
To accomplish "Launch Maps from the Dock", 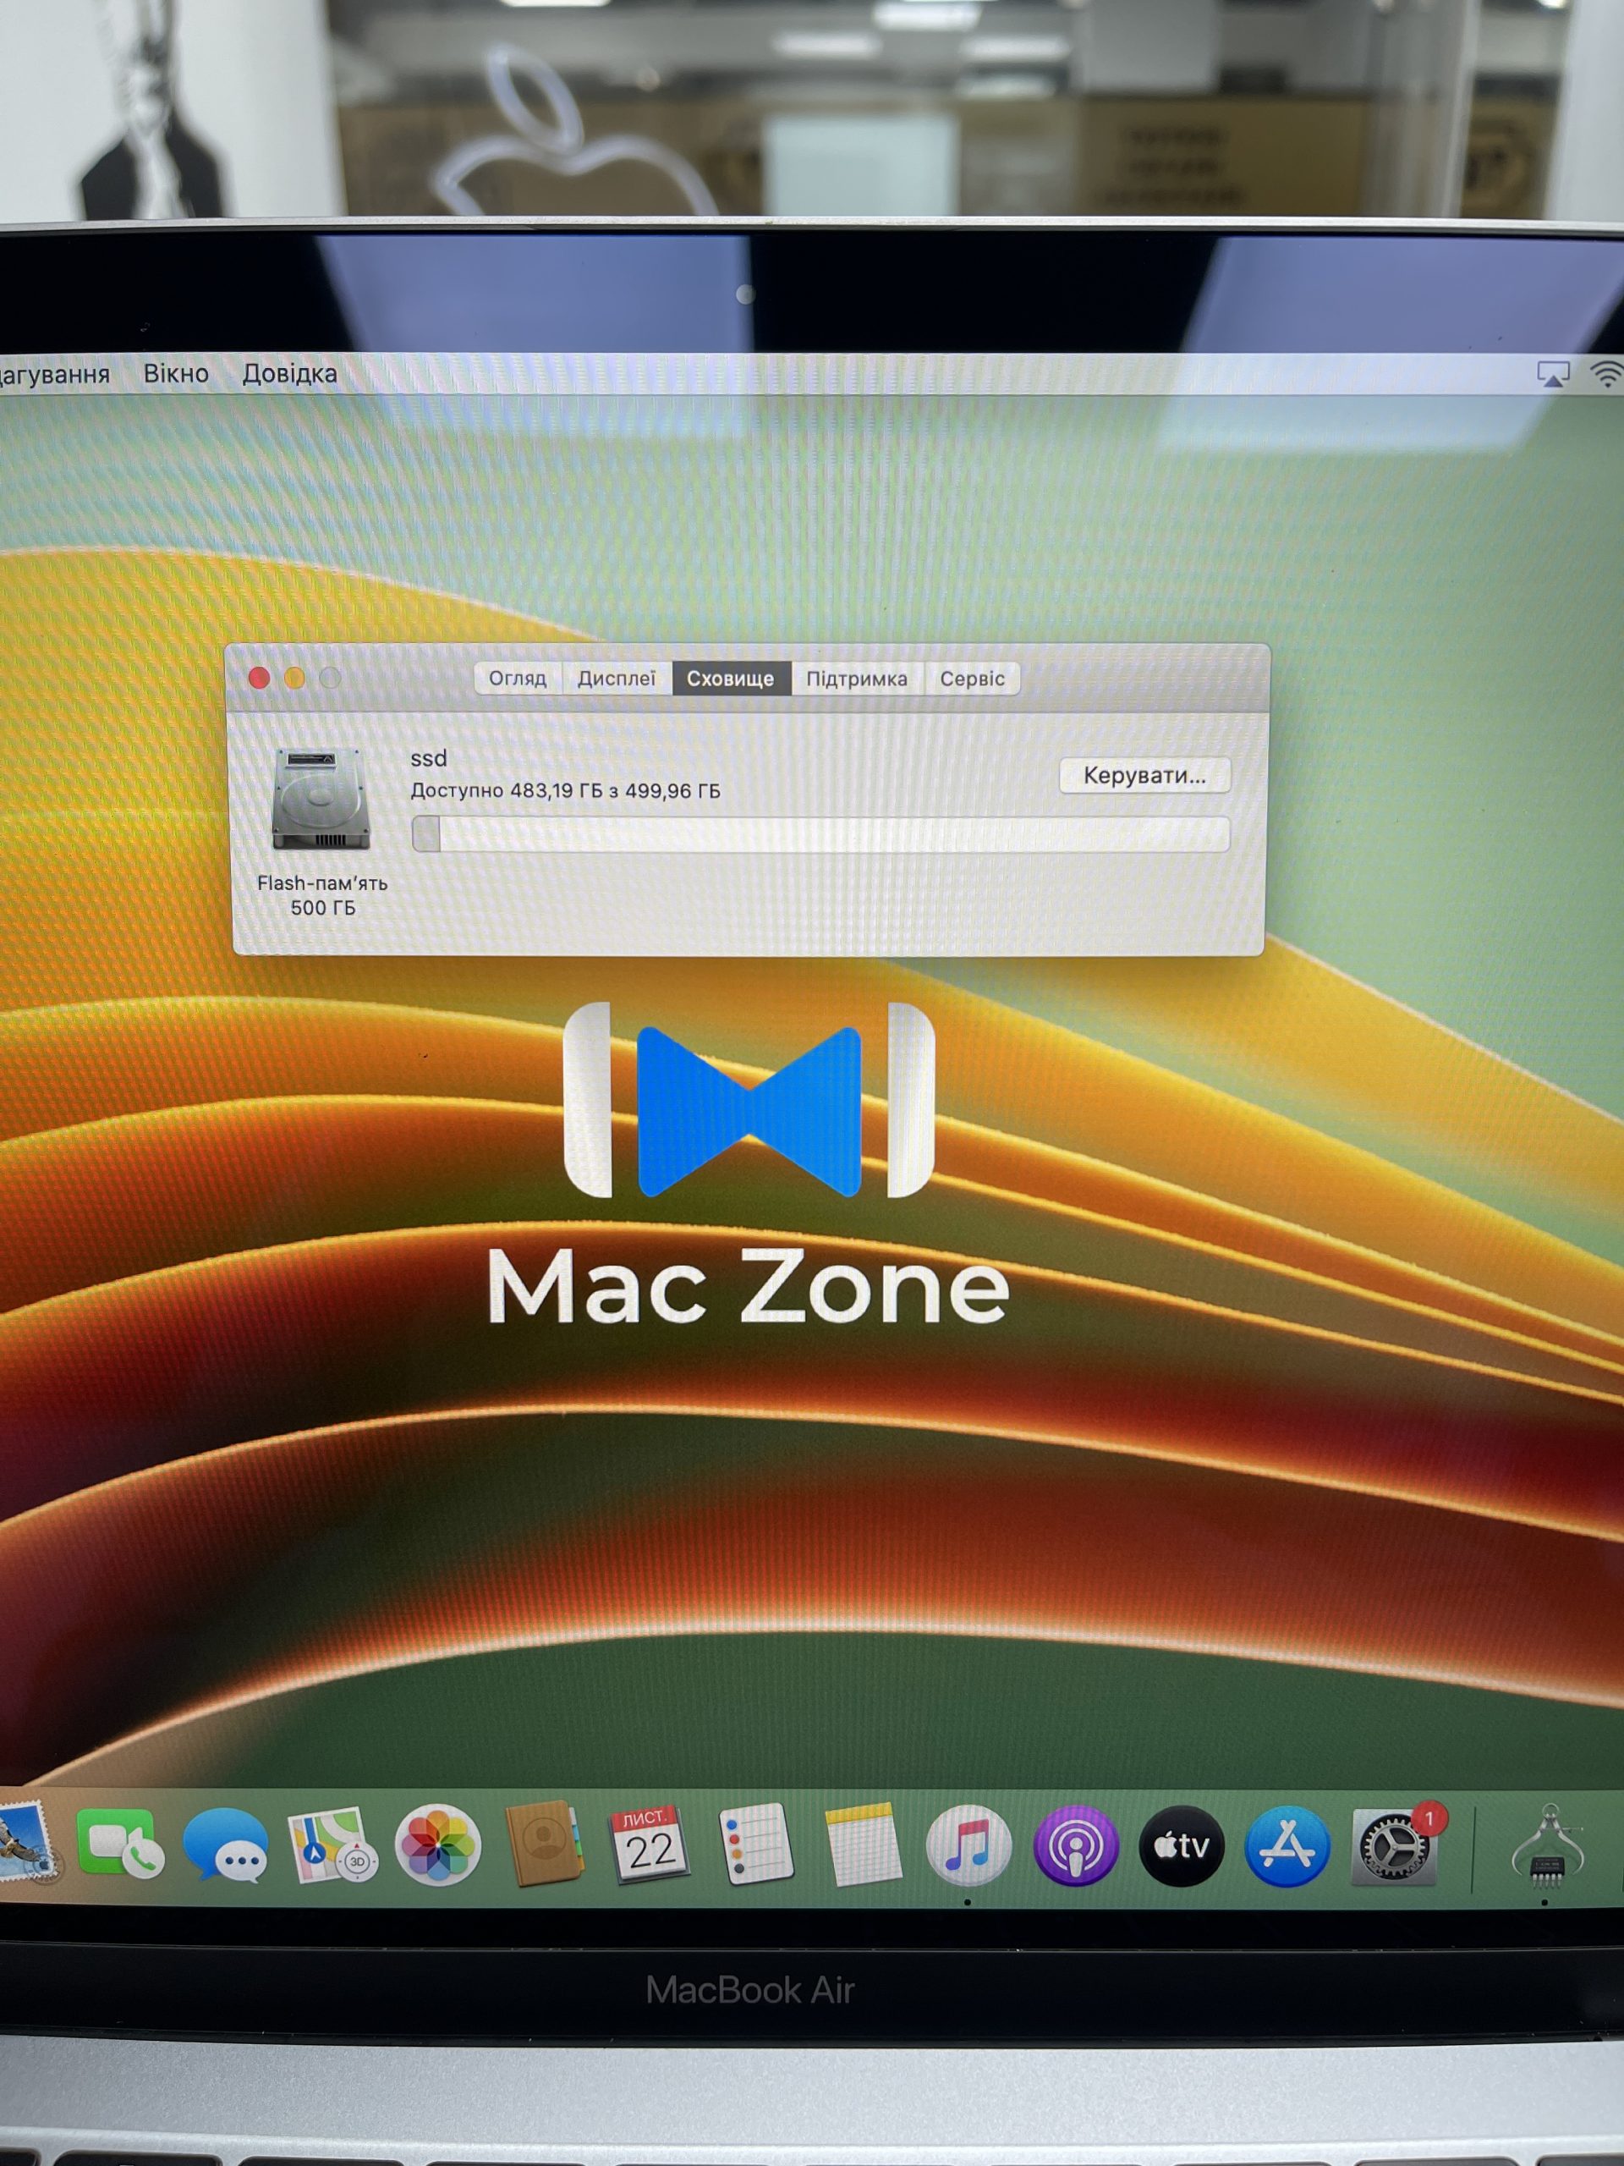I will pyautogui.click(x=332, y=1844).
